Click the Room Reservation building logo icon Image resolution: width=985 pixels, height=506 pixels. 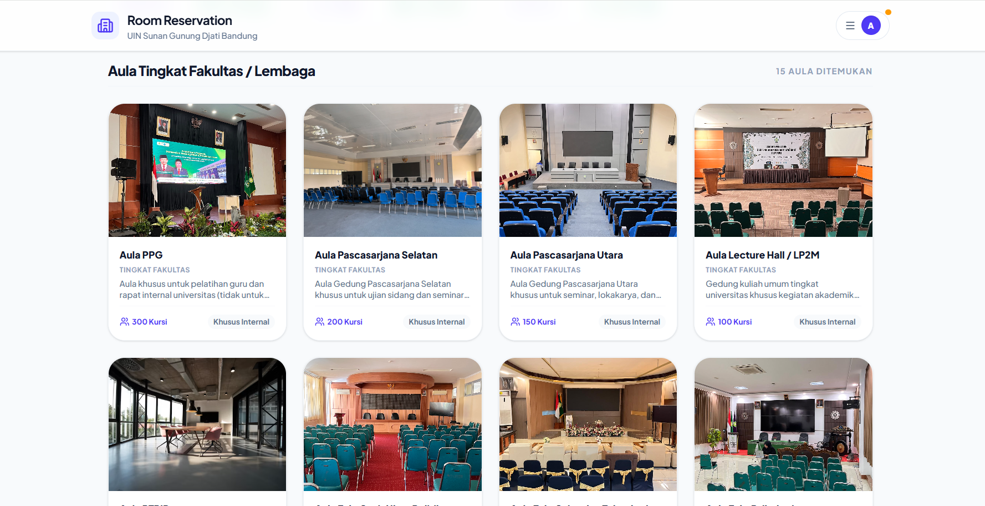coord(105,26)
